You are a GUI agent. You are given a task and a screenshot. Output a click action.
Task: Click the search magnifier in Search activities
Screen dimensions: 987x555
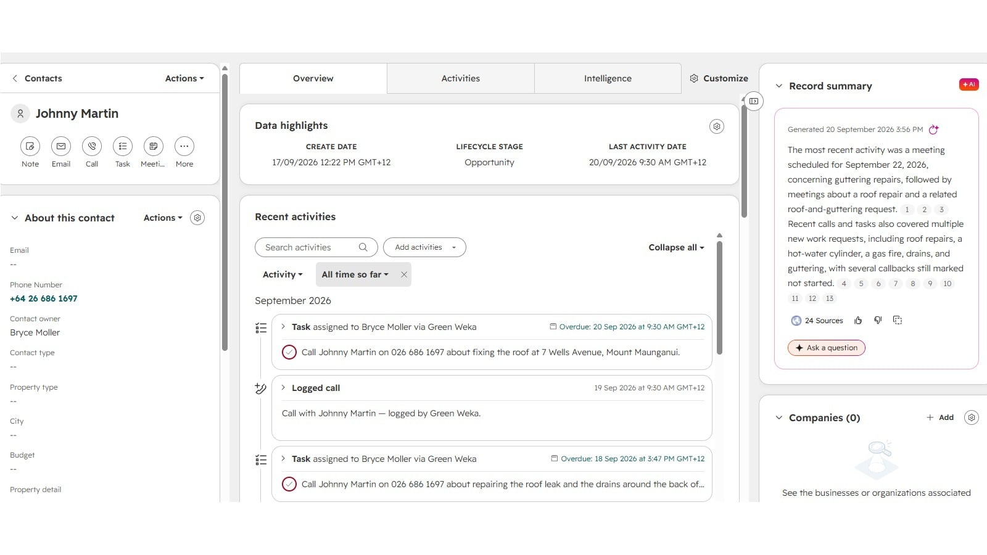[363, 247]
